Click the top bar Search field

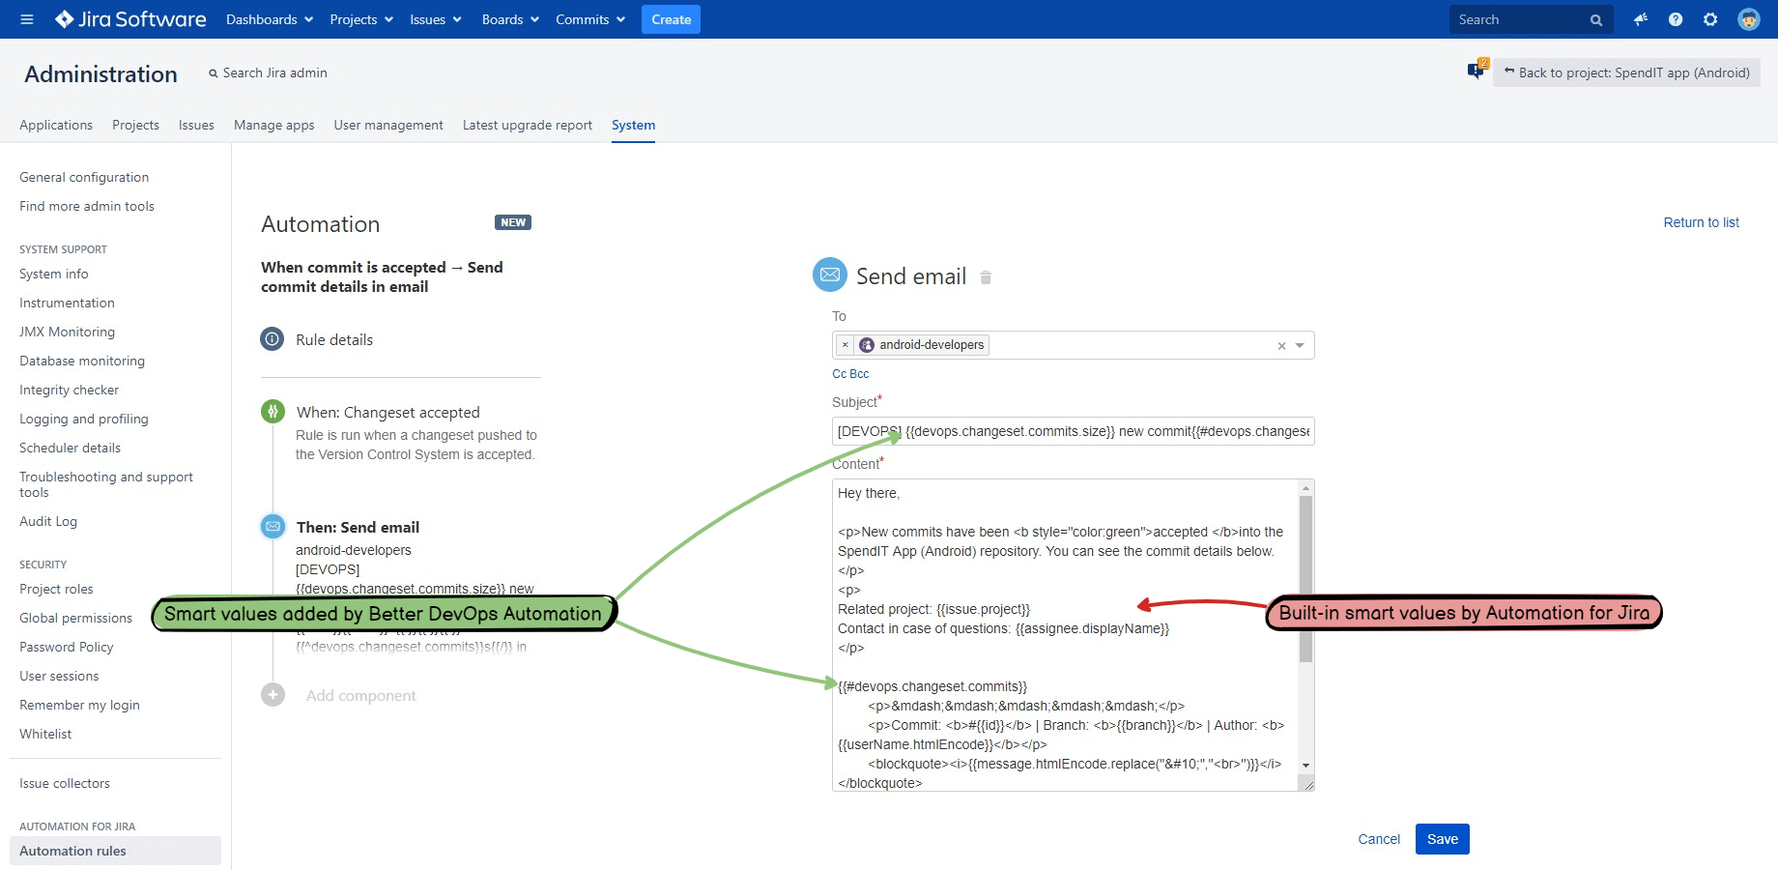(1531, 19)
